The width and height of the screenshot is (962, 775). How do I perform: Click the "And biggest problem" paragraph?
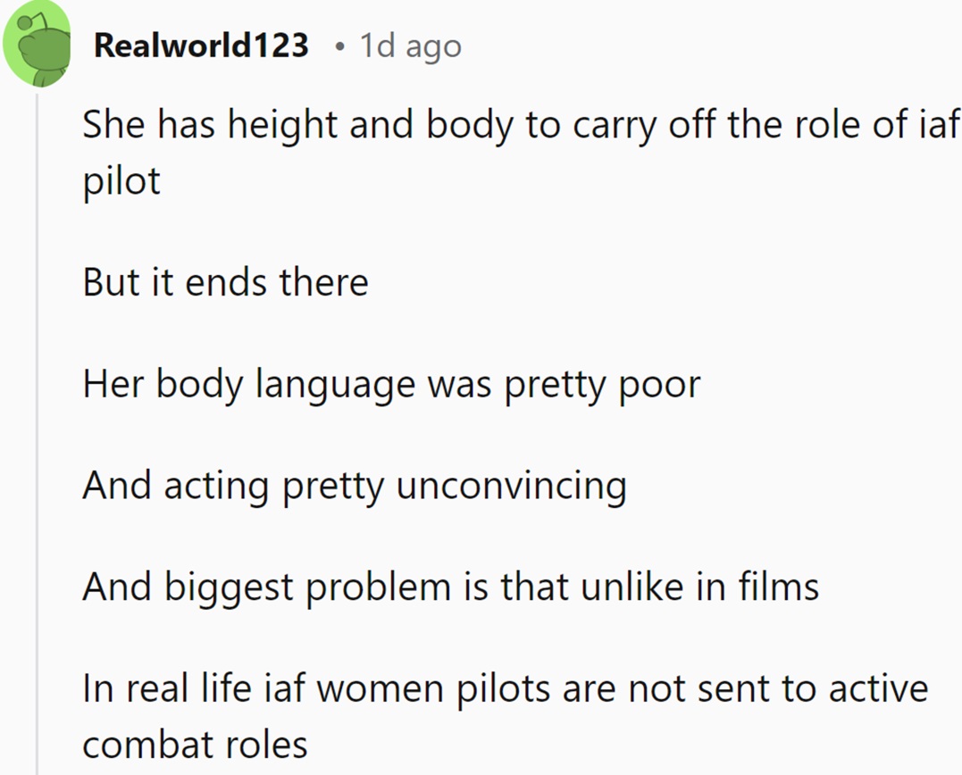click(x=450, y=587)
